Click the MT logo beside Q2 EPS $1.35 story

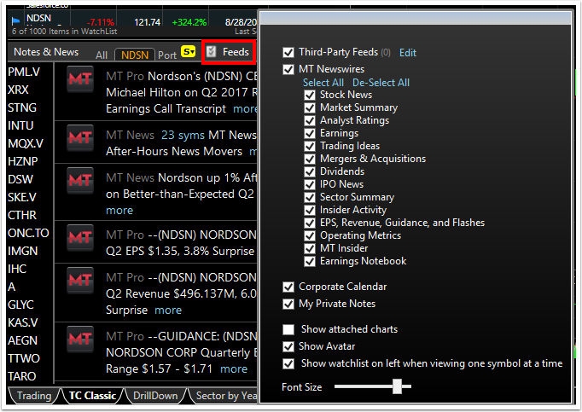[80, 237]
